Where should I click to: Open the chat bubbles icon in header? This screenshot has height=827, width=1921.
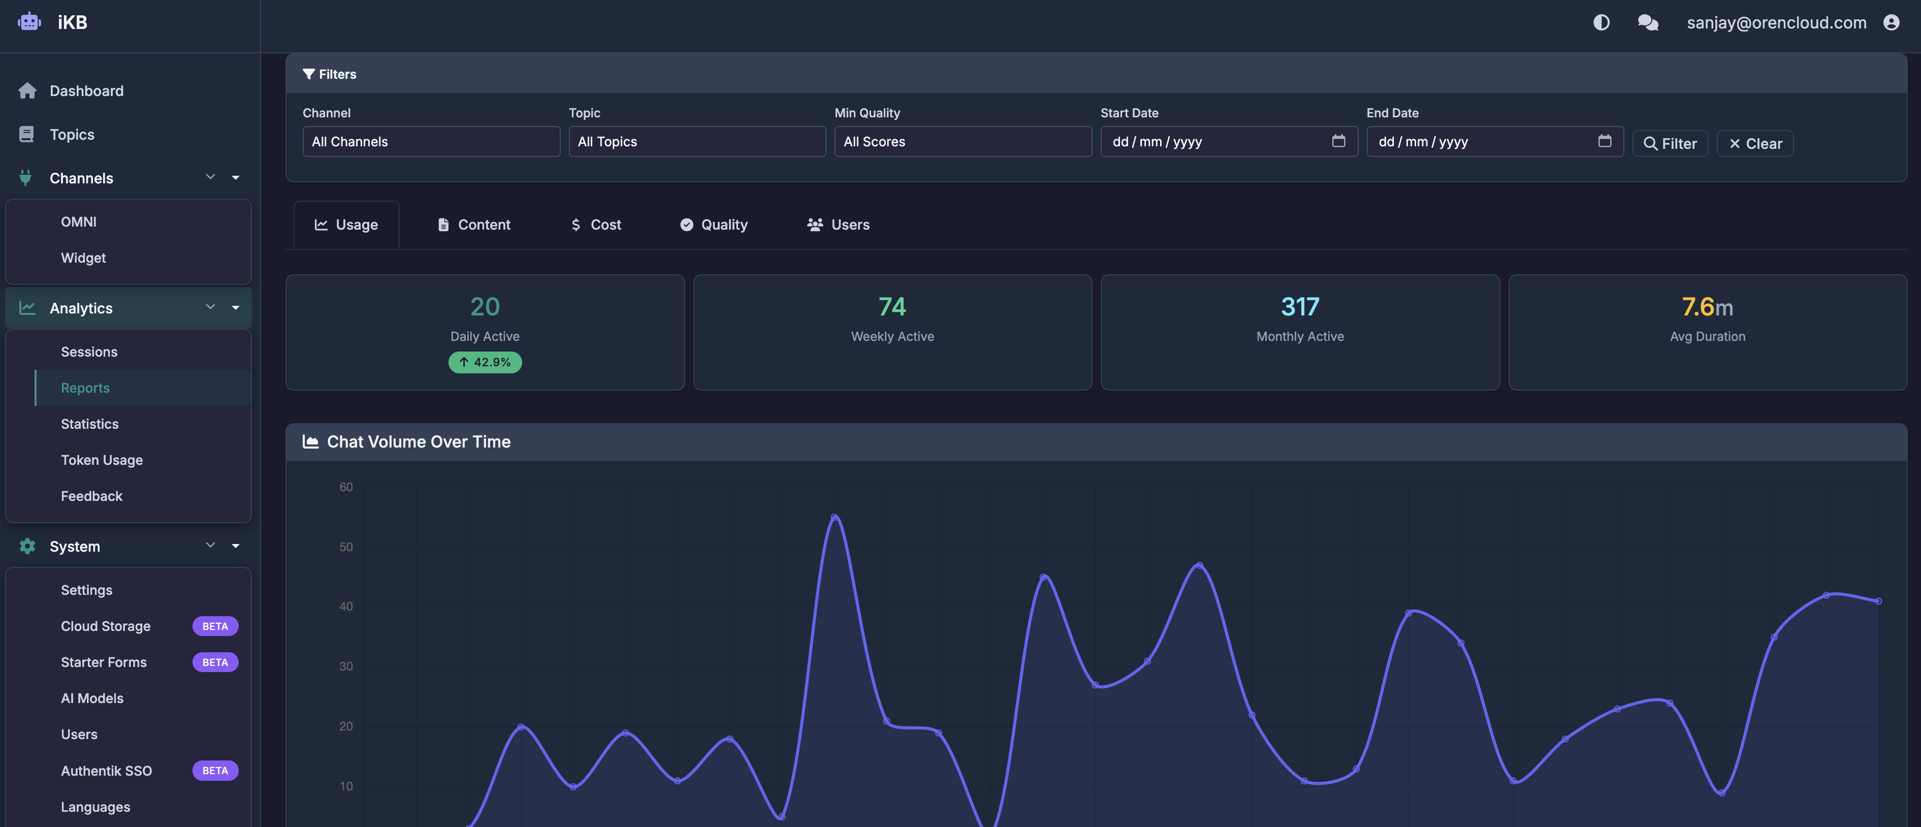pyautogui.click(x=1647, y=22)
